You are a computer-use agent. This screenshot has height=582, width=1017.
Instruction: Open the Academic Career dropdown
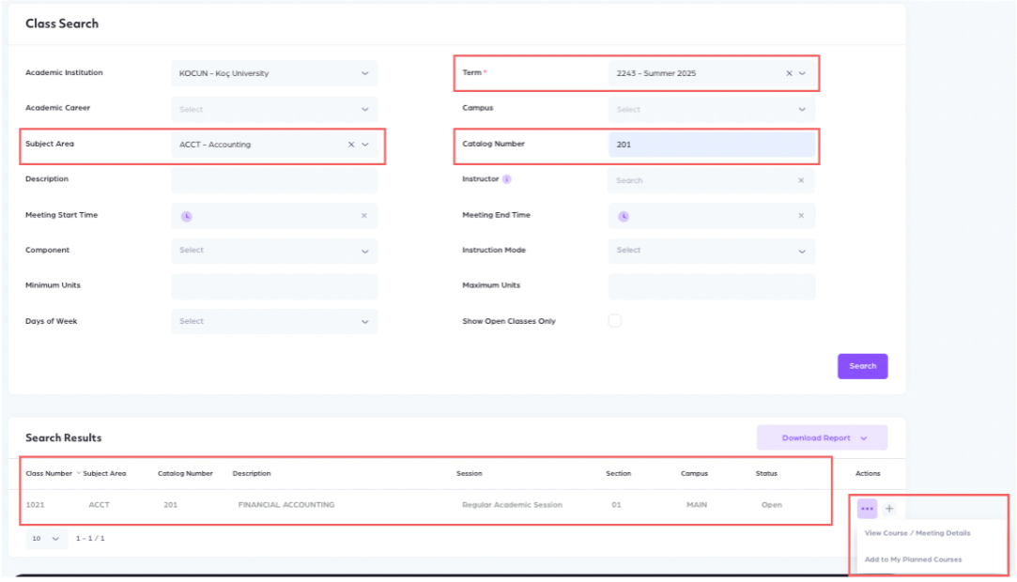[364, 109]
